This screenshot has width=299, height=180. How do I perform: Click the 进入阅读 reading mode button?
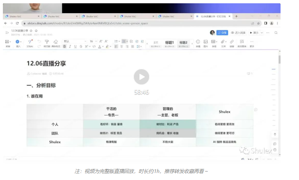point(238,33)
